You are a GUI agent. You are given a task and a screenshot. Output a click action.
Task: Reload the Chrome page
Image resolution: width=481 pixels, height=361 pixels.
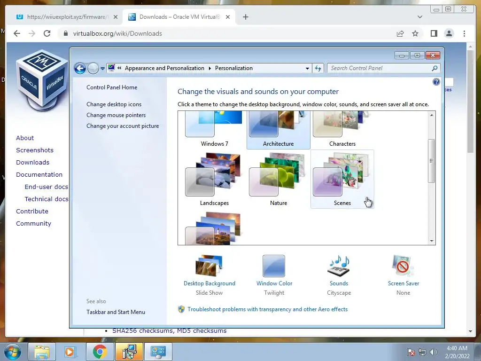[x=47, y=33]
